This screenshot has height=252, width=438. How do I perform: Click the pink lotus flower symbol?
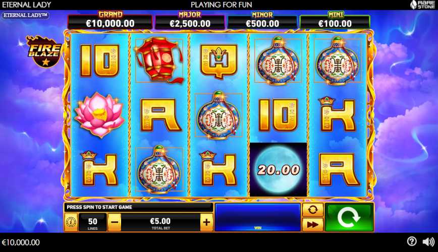coord(99,114)
